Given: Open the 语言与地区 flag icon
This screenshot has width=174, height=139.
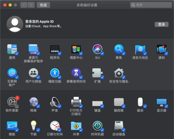Looking at the screenshot, I should pyautogui.click(x=140, y=49).
